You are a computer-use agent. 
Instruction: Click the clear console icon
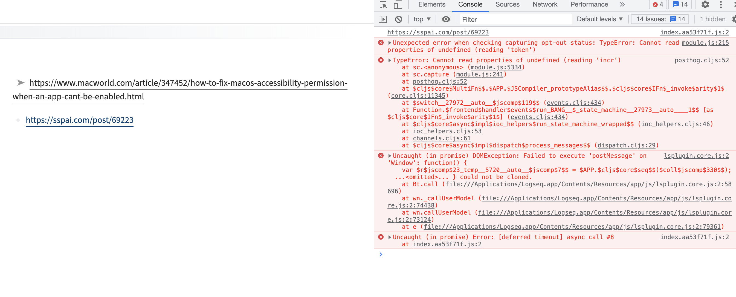click(398, 19)
